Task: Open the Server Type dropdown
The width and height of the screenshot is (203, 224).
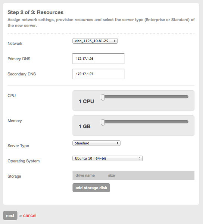Action: 96,143
